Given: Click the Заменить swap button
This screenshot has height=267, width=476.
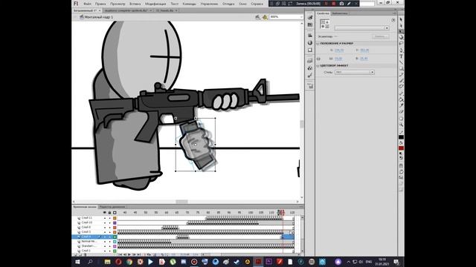Looking at the screenshot, I should [380, 36].
